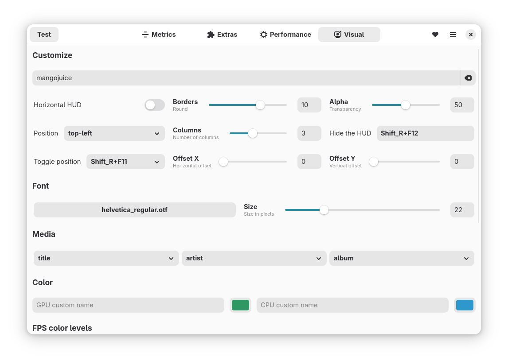Open the green GPU color swatch

240,305
